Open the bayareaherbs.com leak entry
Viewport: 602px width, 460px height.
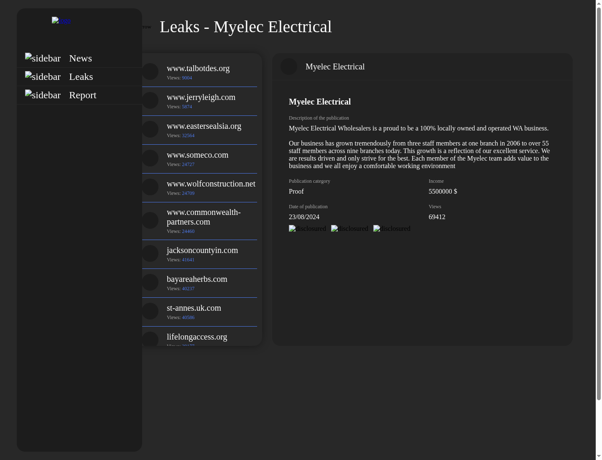pos(199,283)
